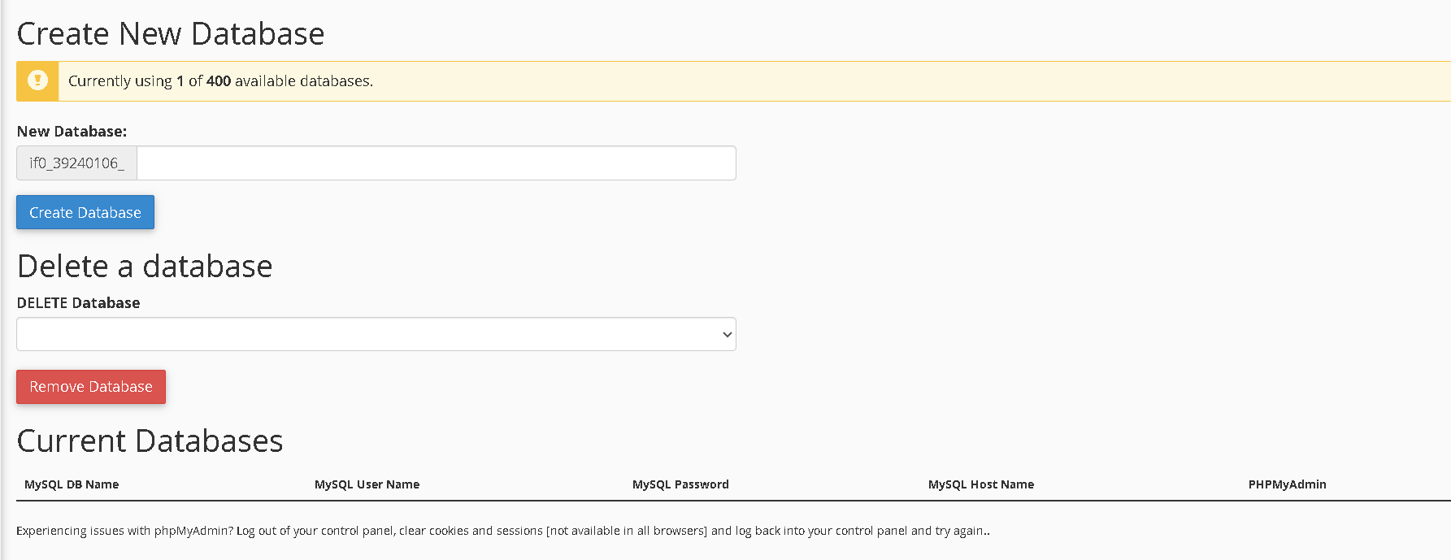Select the PHPMyAdmin column header
The height and width of the screenshot is (560, 1451).
click(x=1288, y=484)
